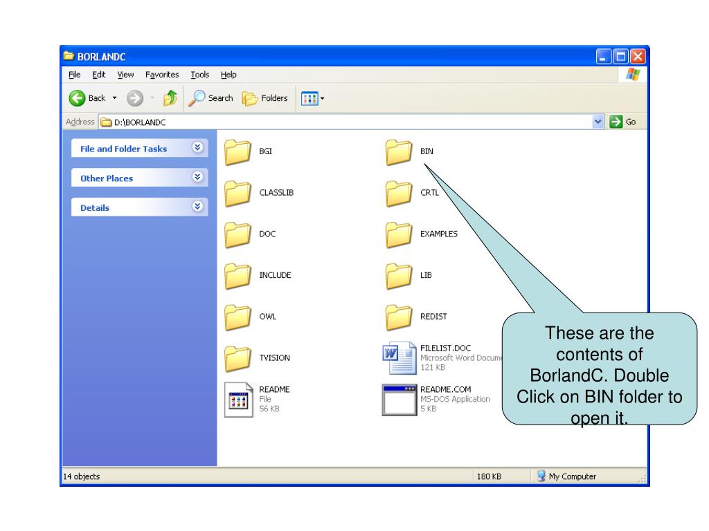Viewport: 709px width, 531px height.
Task: Open the Tools menu
Action: [200, 75]
